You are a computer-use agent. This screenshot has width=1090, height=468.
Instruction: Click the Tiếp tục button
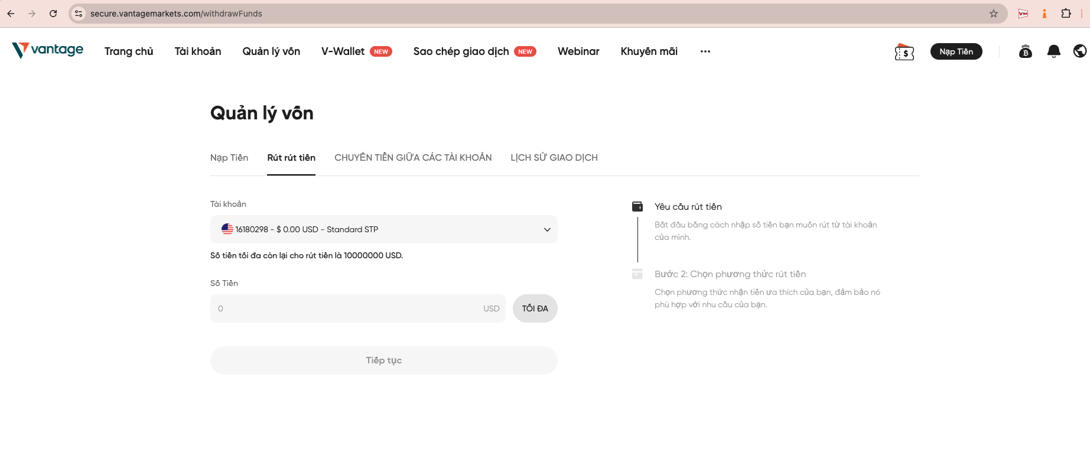click(384, 360)
